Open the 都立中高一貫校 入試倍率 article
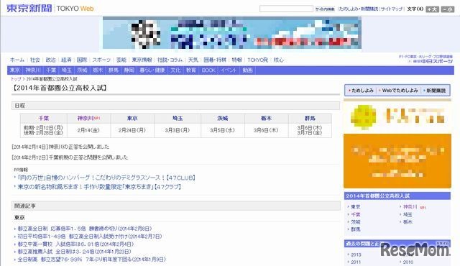The height and width of the screenshot is (266, 460). pos(75,244)
